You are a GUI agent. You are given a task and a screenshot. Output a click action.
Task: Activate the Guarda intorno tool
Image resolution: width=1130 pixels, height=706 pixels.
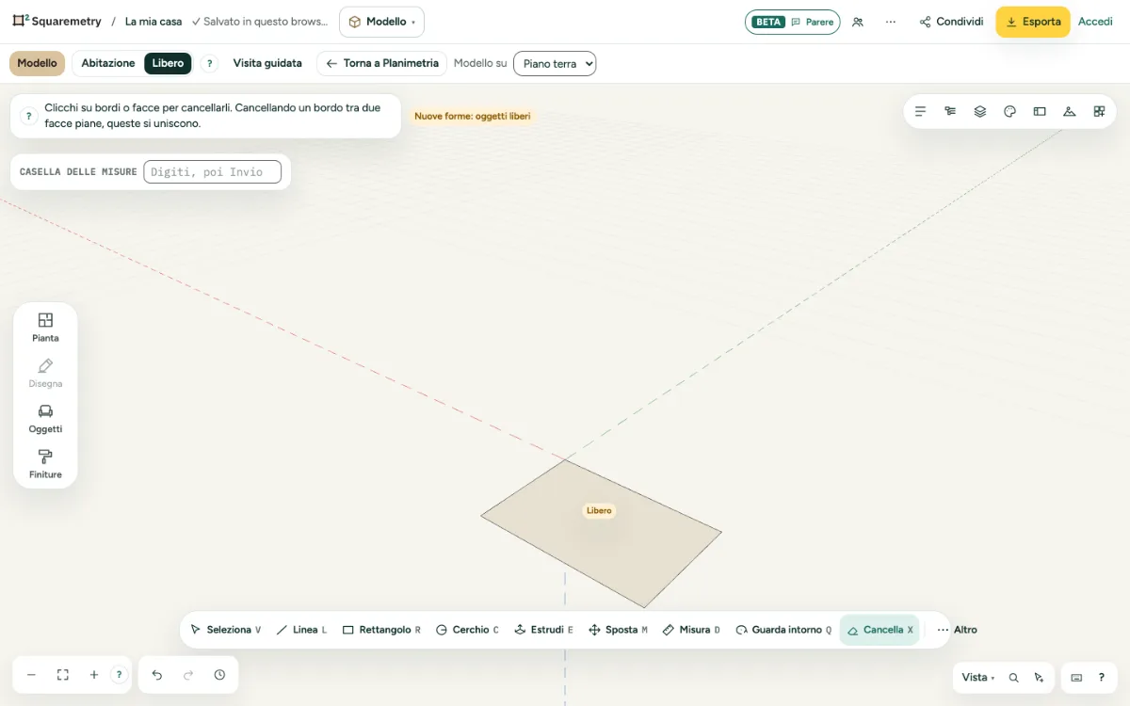783,630
